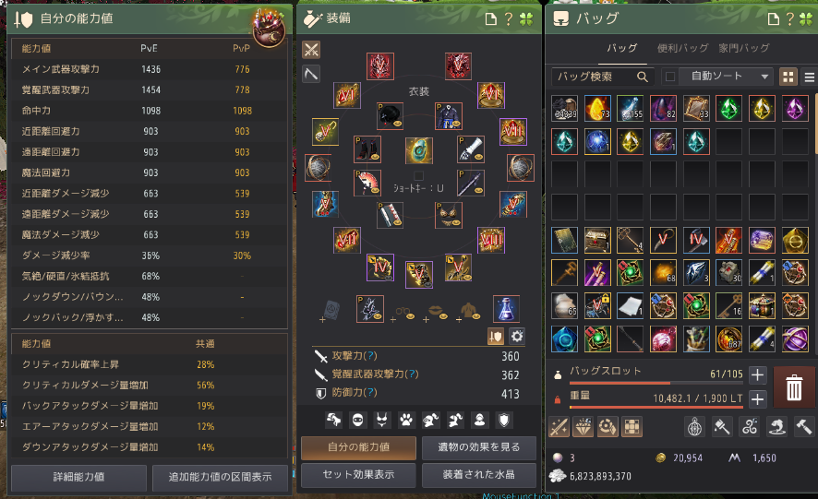The height and width of the screenshot is (499, 818).
Task: Click the 詳細能力値 button
Action: [78, 477]
